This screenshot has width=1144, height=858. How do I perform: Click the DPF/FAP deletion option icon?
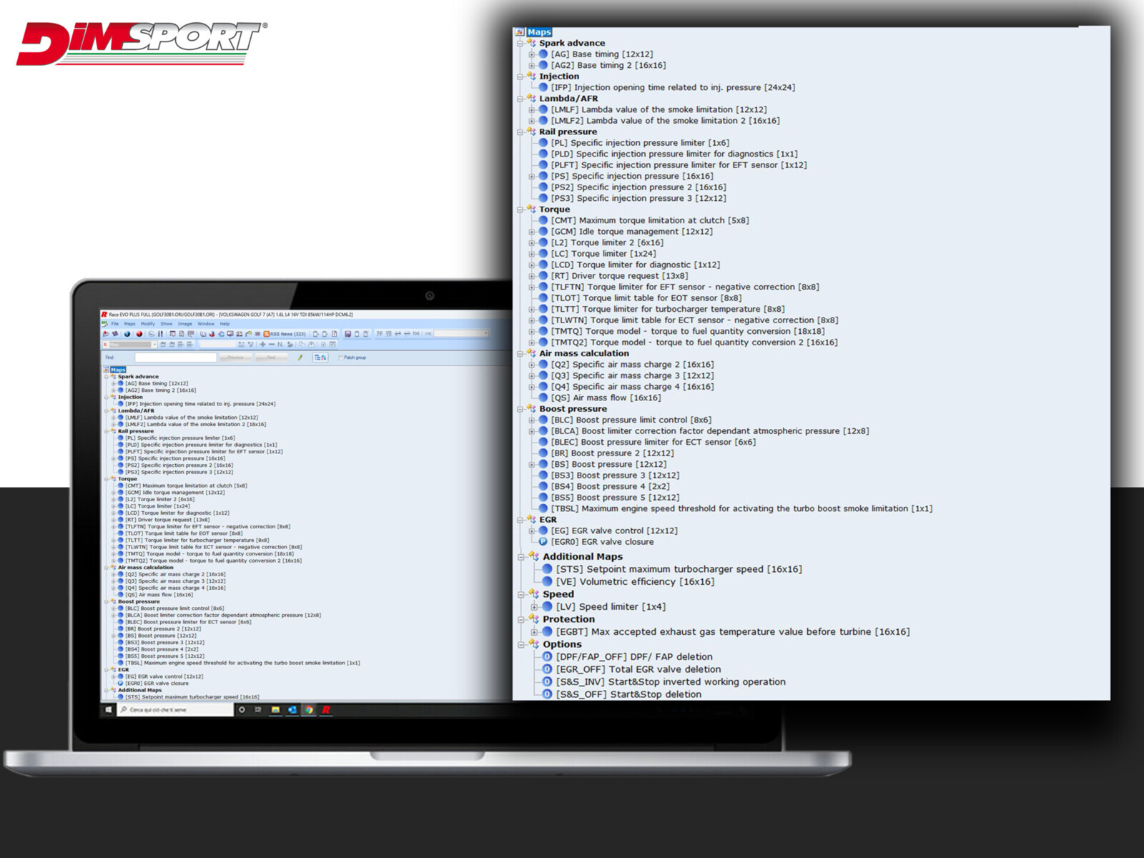coord(547,657)
